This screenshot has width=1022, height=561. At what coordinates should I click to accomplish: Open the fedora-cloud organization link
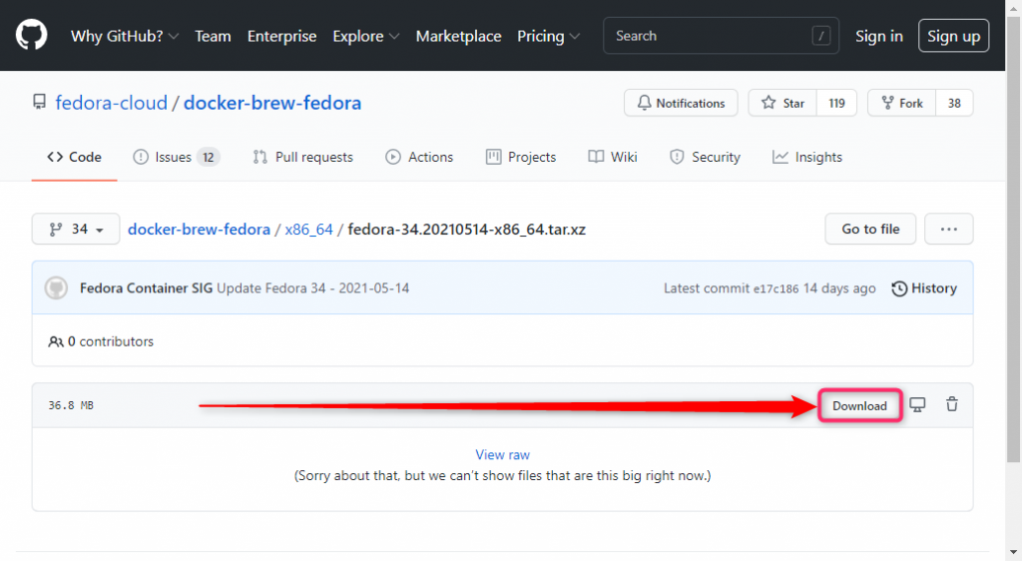coord(112,102)
